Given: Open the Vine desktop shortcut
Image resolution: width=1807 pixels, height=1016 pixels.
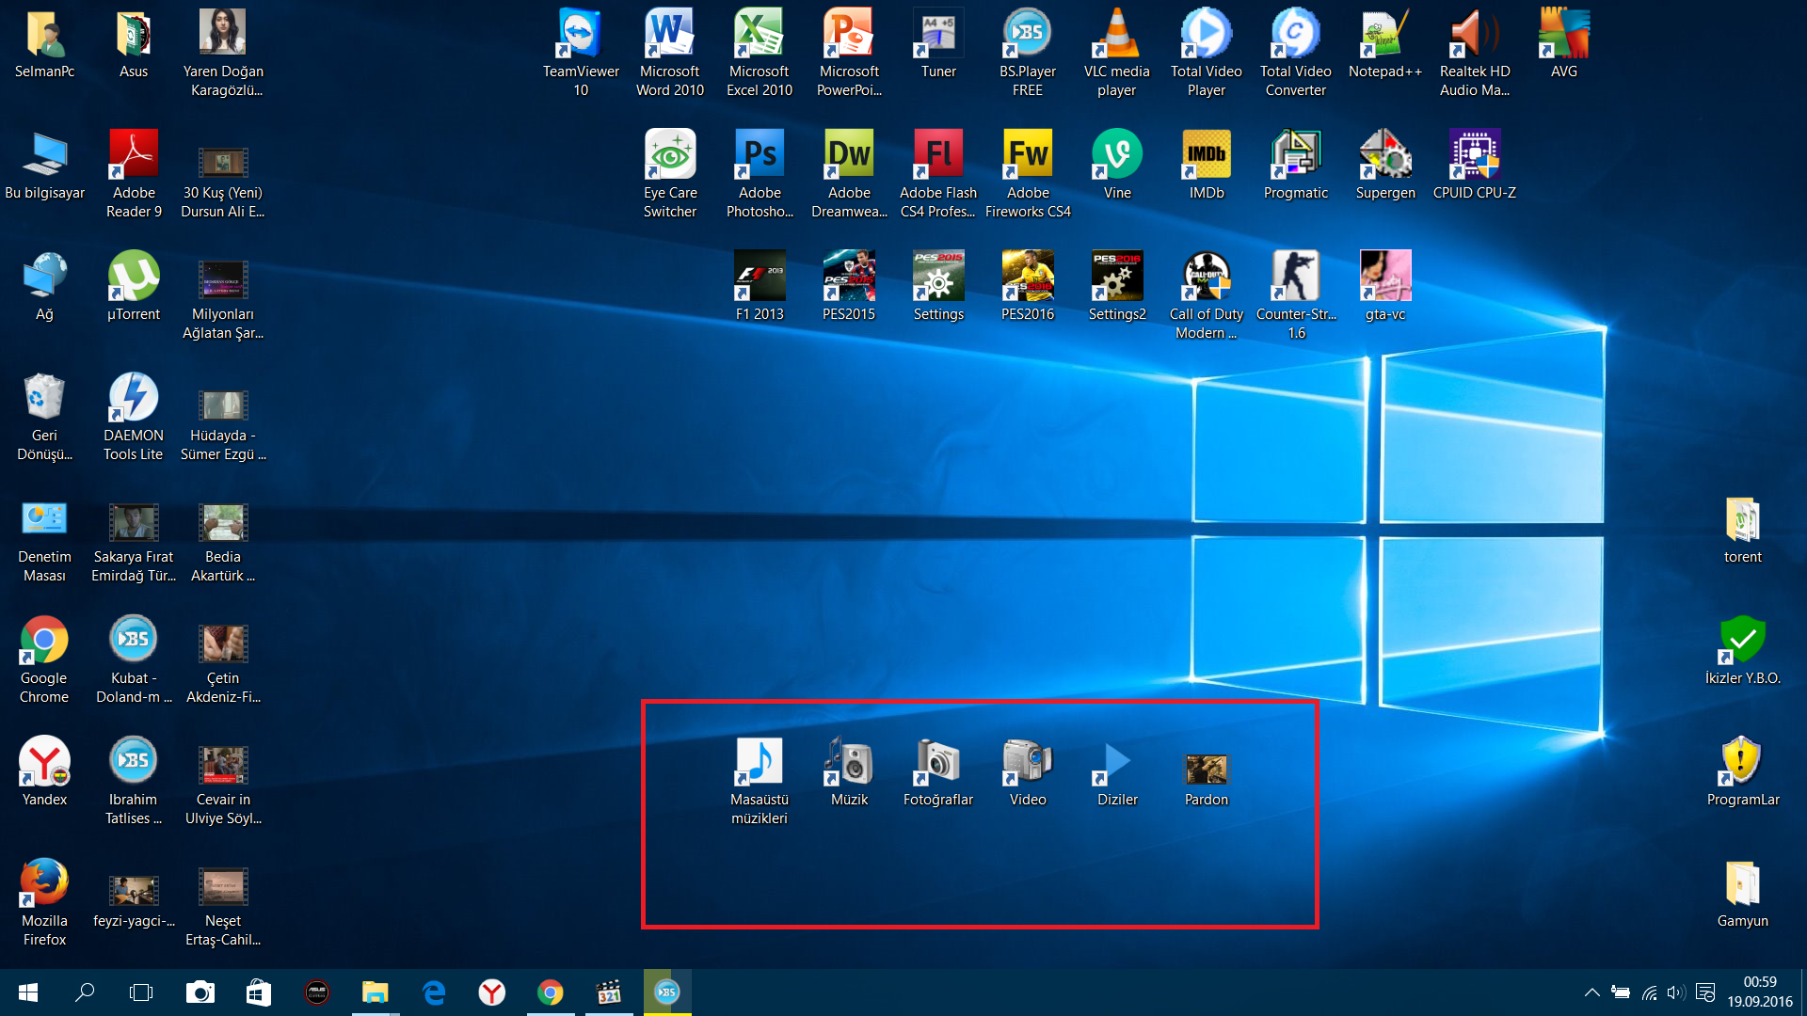Looking at the screenshot, I should (1117, 165).
